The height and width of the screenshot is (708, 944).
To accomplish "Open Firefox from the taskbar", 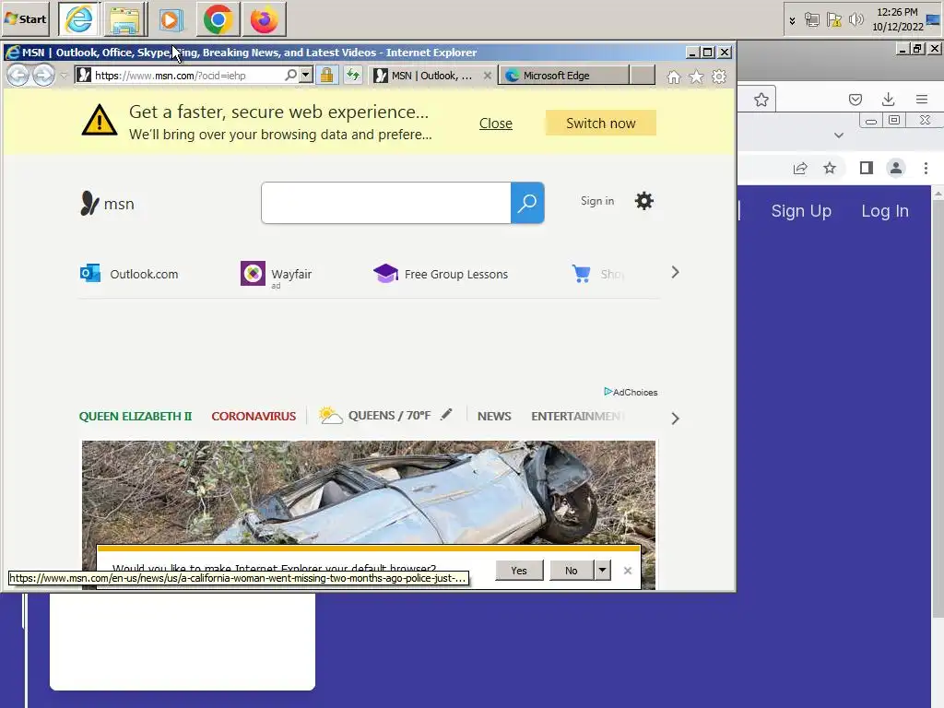I will pyautogui.click(x=265, y=19).
